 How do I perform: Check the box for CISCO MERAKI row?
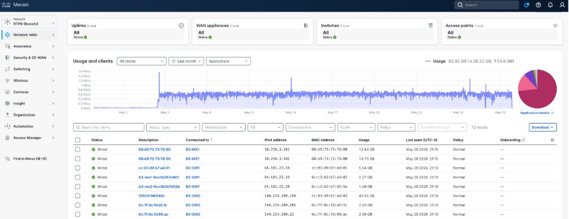78,196
